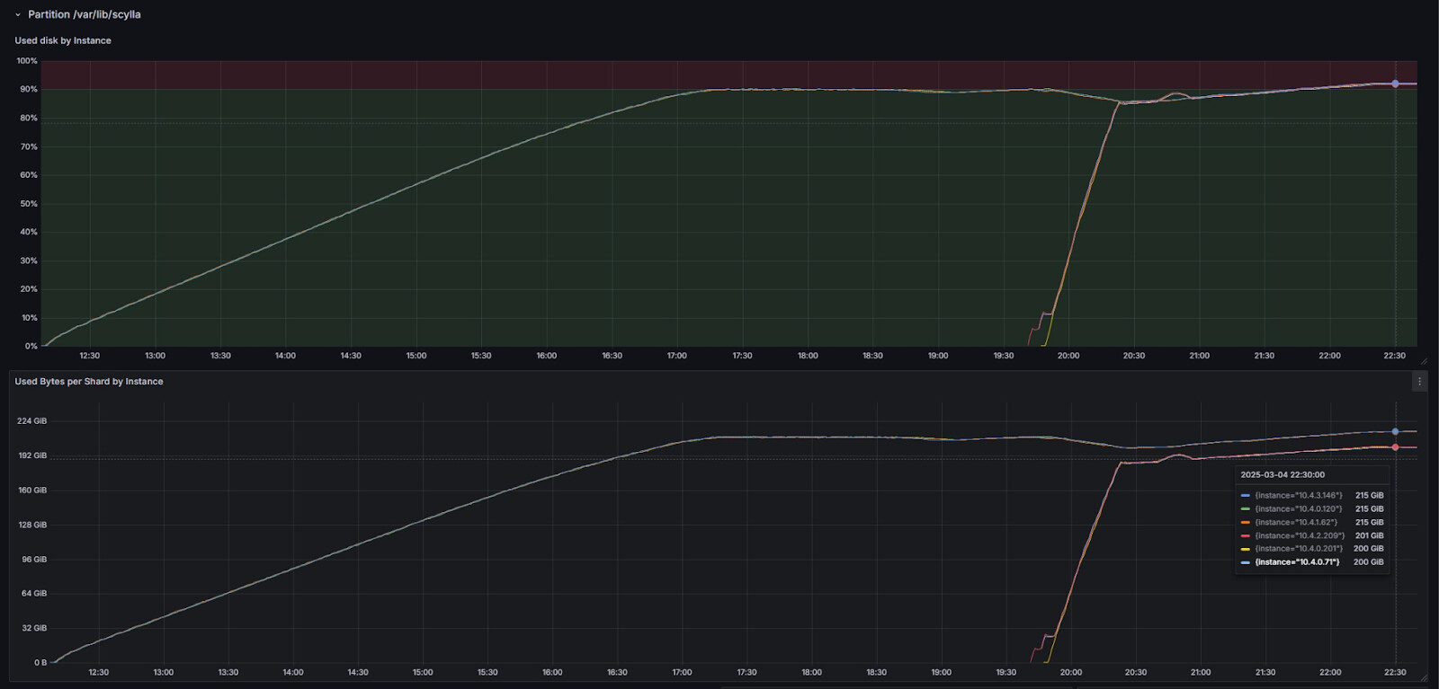Click the 0 B label on the y-axis
Image resolution: width=1439 pixels, height=689 pixels.
[40, 663]
